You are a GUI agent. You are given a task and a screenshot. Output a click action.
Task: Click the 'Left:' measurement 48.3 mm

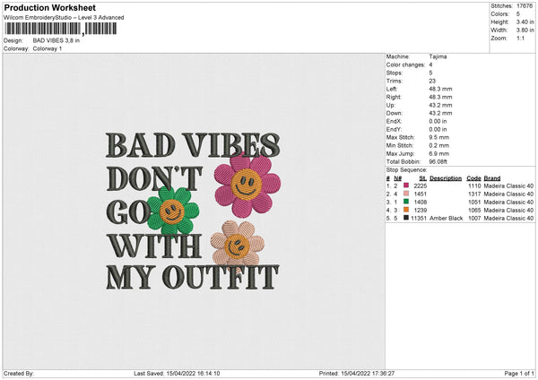[440, 89]
